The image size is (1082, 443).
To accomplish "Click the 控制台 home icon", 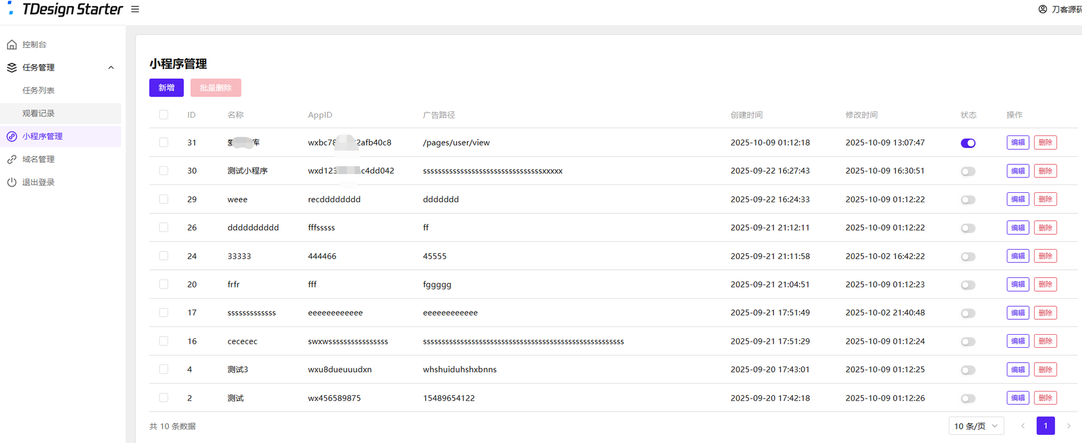I will click(x=12, y=44).
